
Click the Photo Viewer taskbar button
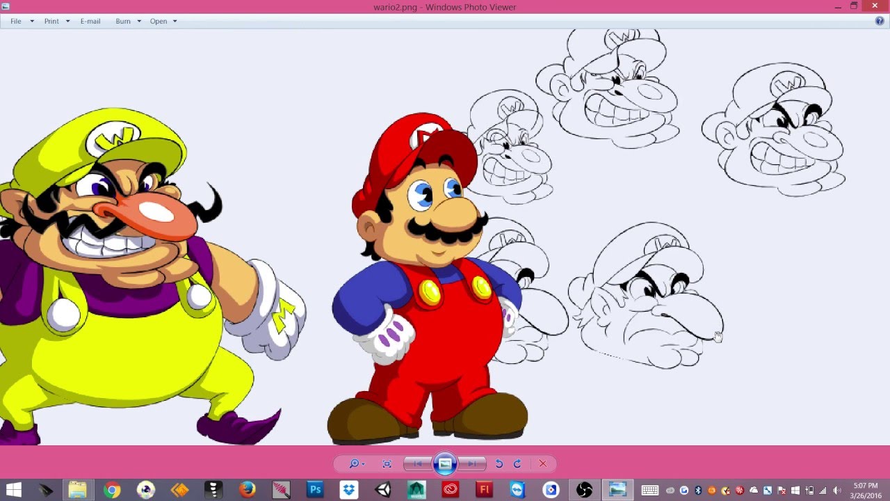(x=618, y=490)
